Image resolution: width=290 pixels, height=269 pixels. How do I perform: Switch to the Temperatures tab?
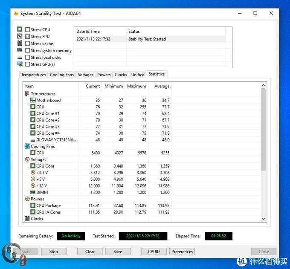coord(33,75)
